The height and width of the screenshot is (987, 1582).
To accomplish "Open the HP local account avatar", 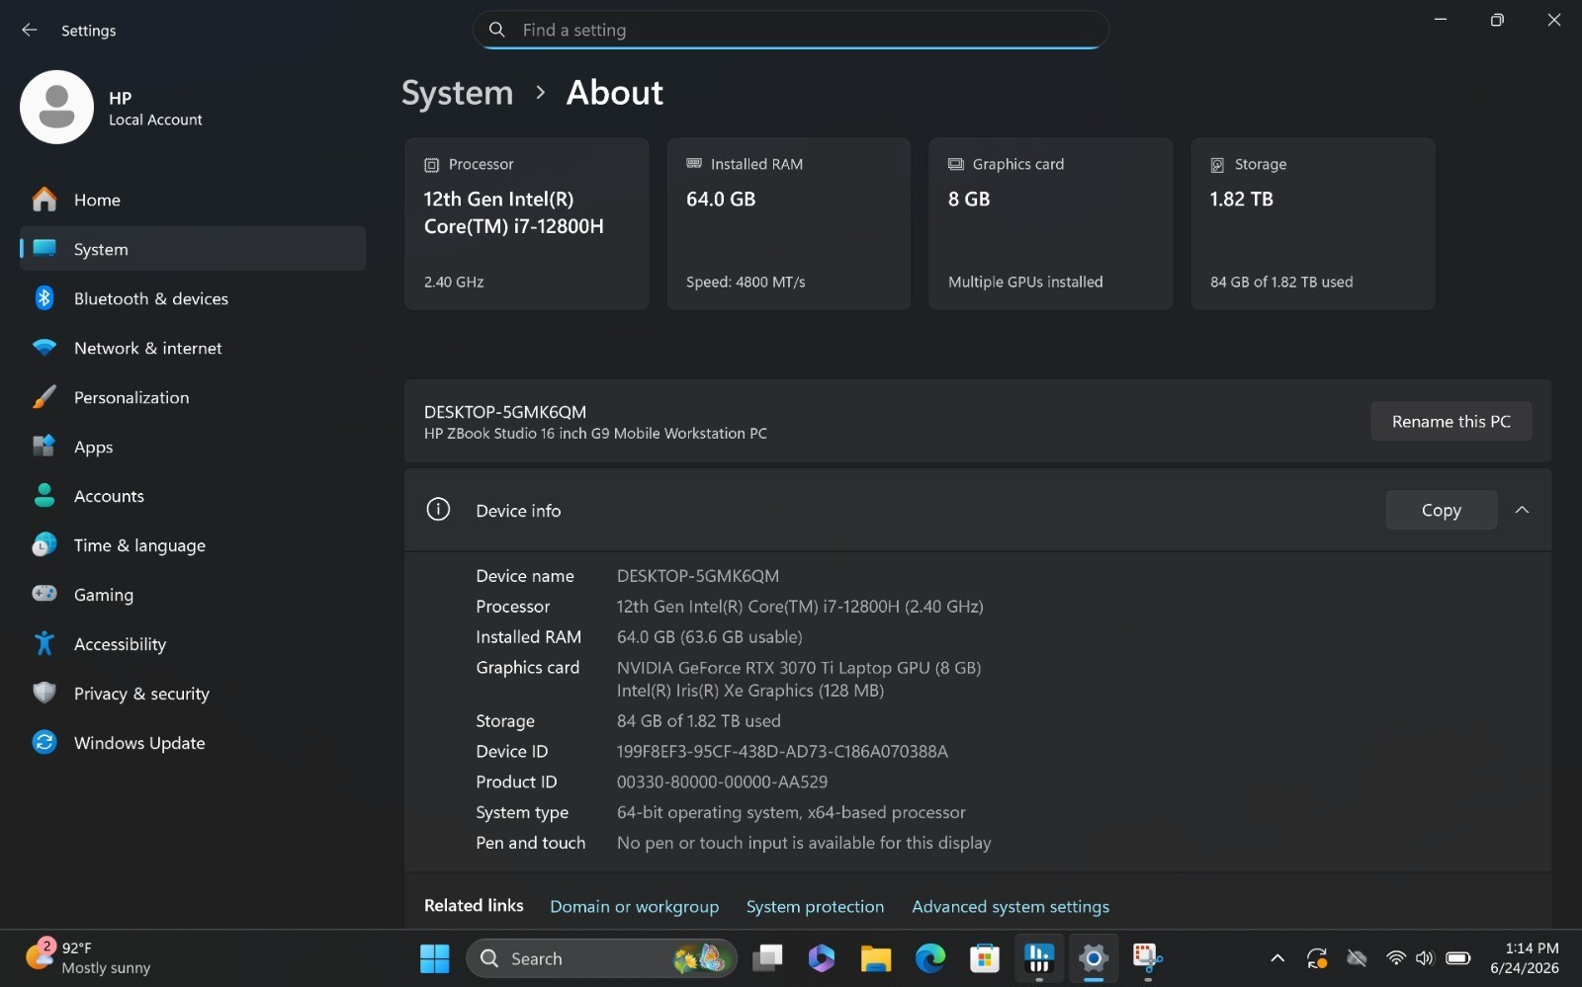I will click(x=56, y=107).
